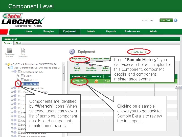182x137 pixels.
Task: Collapse the ACME Truck Distribution node
Action: pyautogui.click(x=6, y=64)
